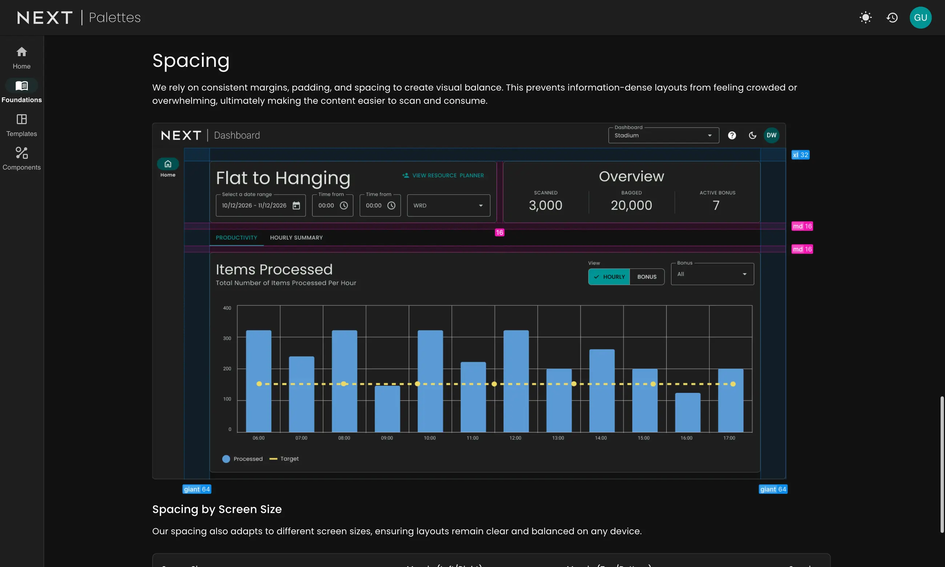Open Components in the sidebar
Screen dimensions: 945x567
click(21, 159)
